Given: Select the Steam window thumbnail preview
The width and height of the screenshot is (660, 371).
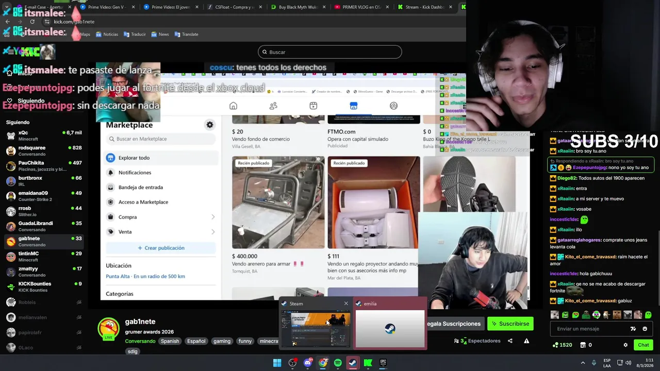Looking at the screenshot, I should [316, 329].
